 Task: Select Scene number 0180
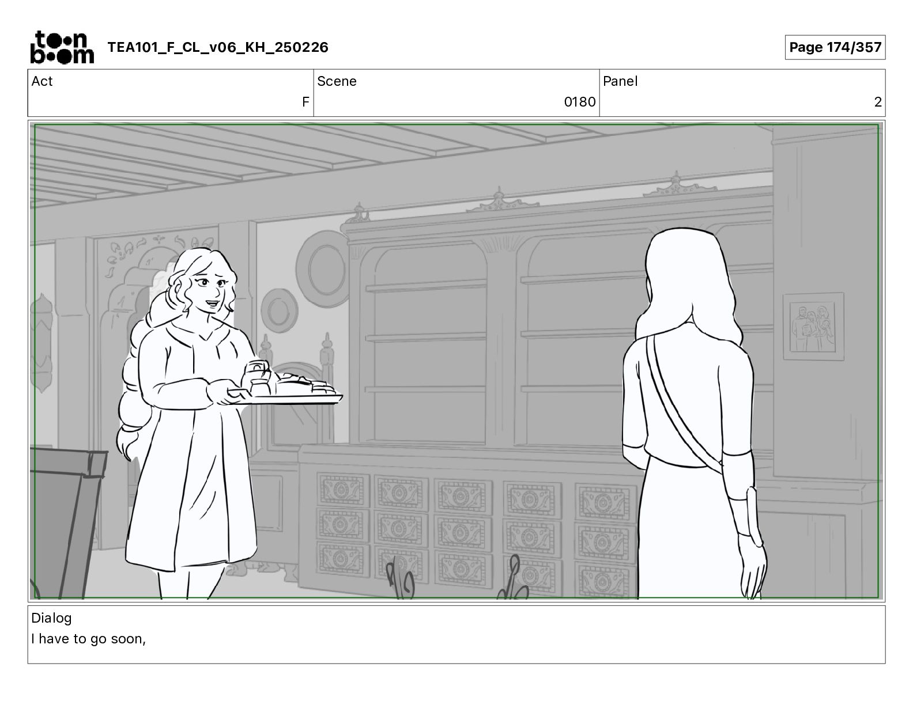(579, 102)
